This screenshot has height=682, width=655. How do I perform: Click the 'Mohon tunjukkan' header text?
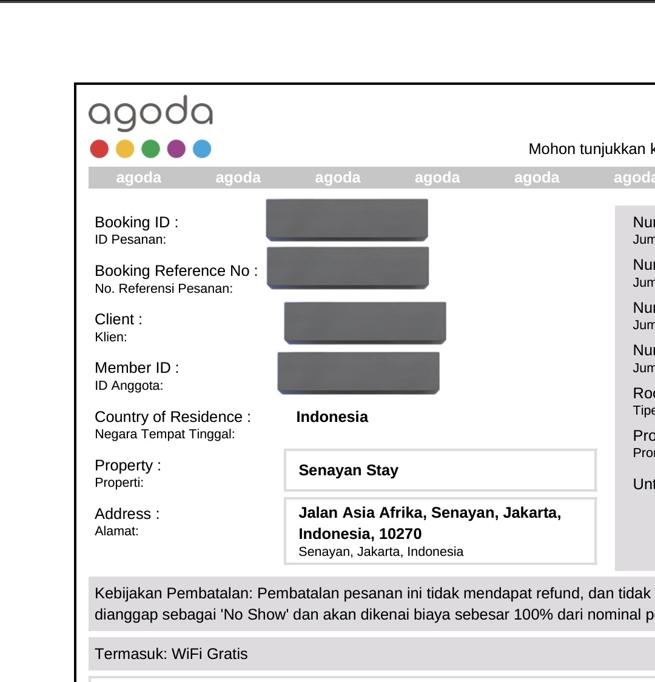coord(592,149)
